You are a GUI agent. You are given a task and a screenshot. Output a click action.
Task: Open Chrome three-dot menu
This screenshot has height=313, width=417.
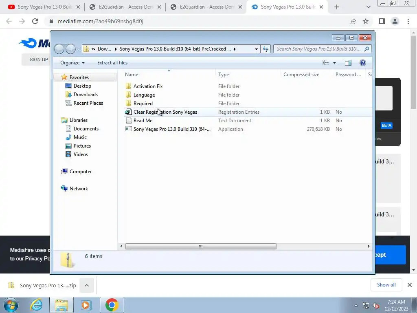(x=408, y=21)
